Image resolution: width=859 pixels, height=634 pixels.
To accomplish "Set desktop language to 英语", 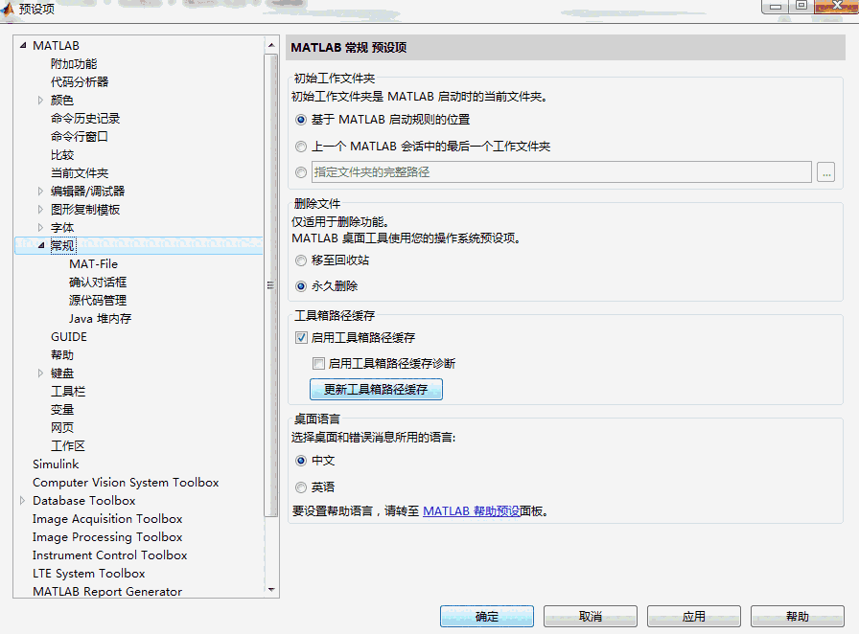I will 301,487.
